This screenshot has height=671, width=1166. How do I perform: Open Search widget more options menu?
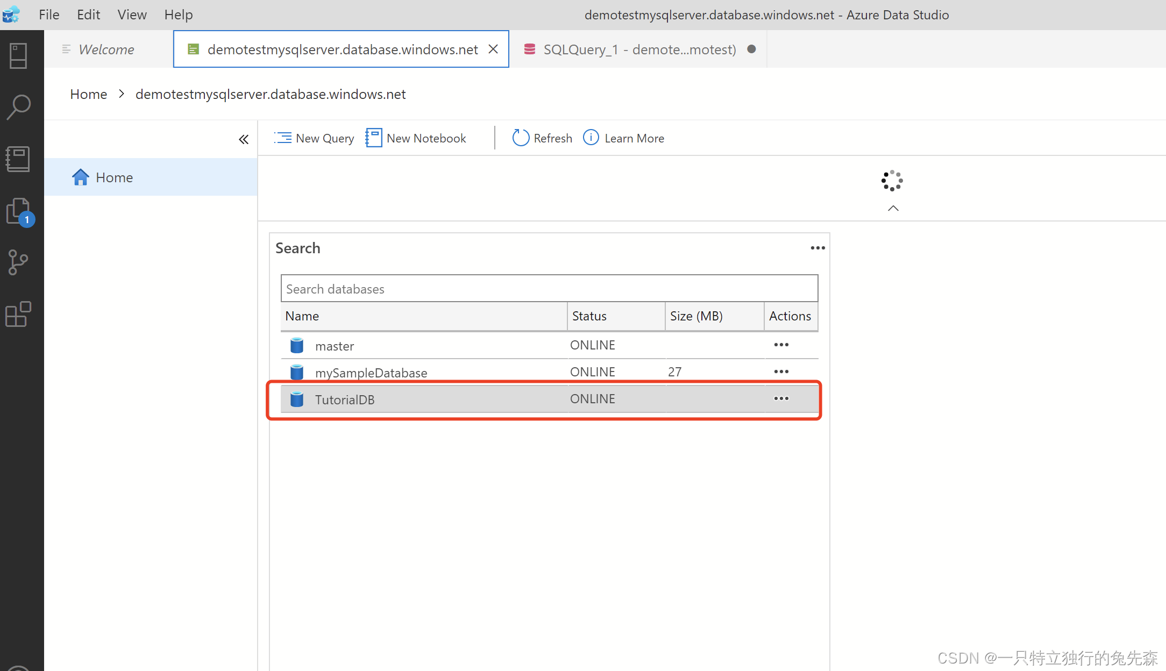817,248
